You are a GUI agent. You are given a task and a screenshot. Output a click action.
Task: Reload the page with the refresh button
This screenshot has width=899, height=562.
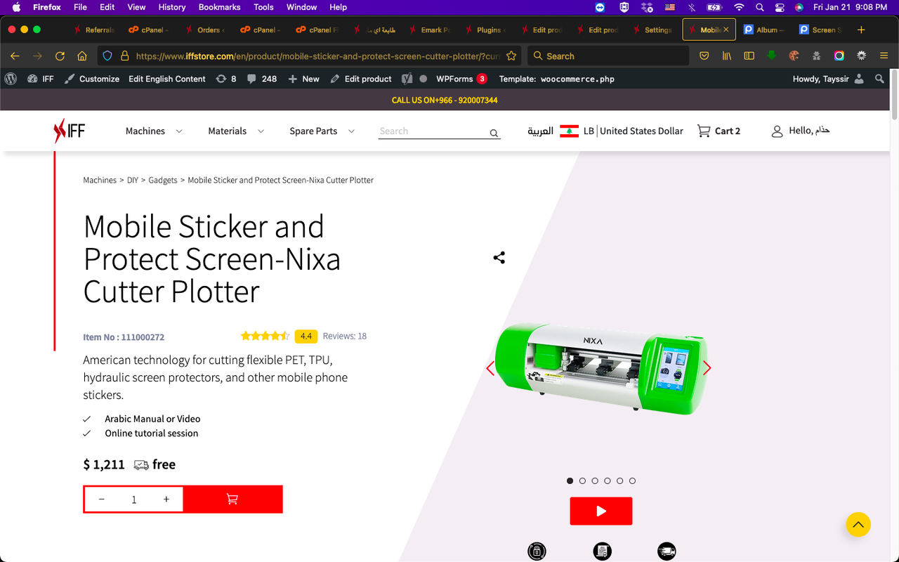coord(60,55)
